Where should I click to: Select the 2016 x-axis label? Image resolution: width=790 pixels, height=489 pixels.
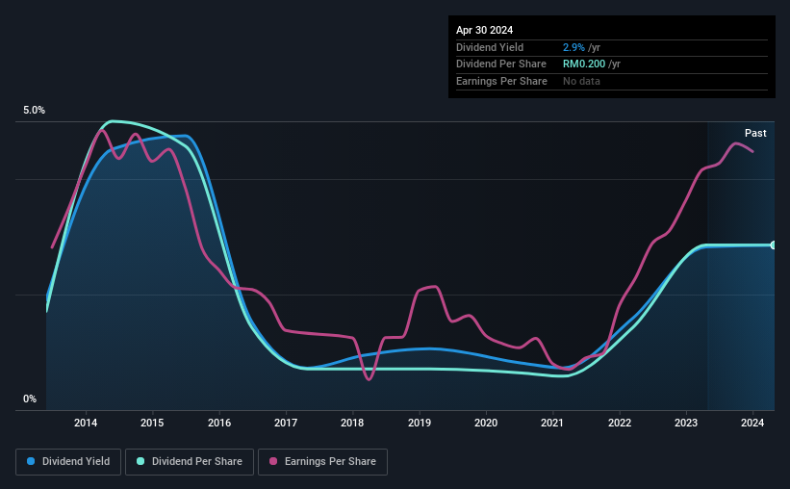(x=219, y=423)
